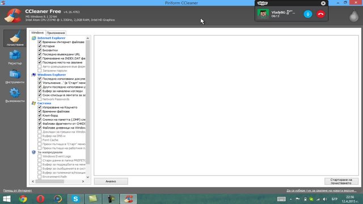Open the green sticky note taskbar app

(93, 199)
